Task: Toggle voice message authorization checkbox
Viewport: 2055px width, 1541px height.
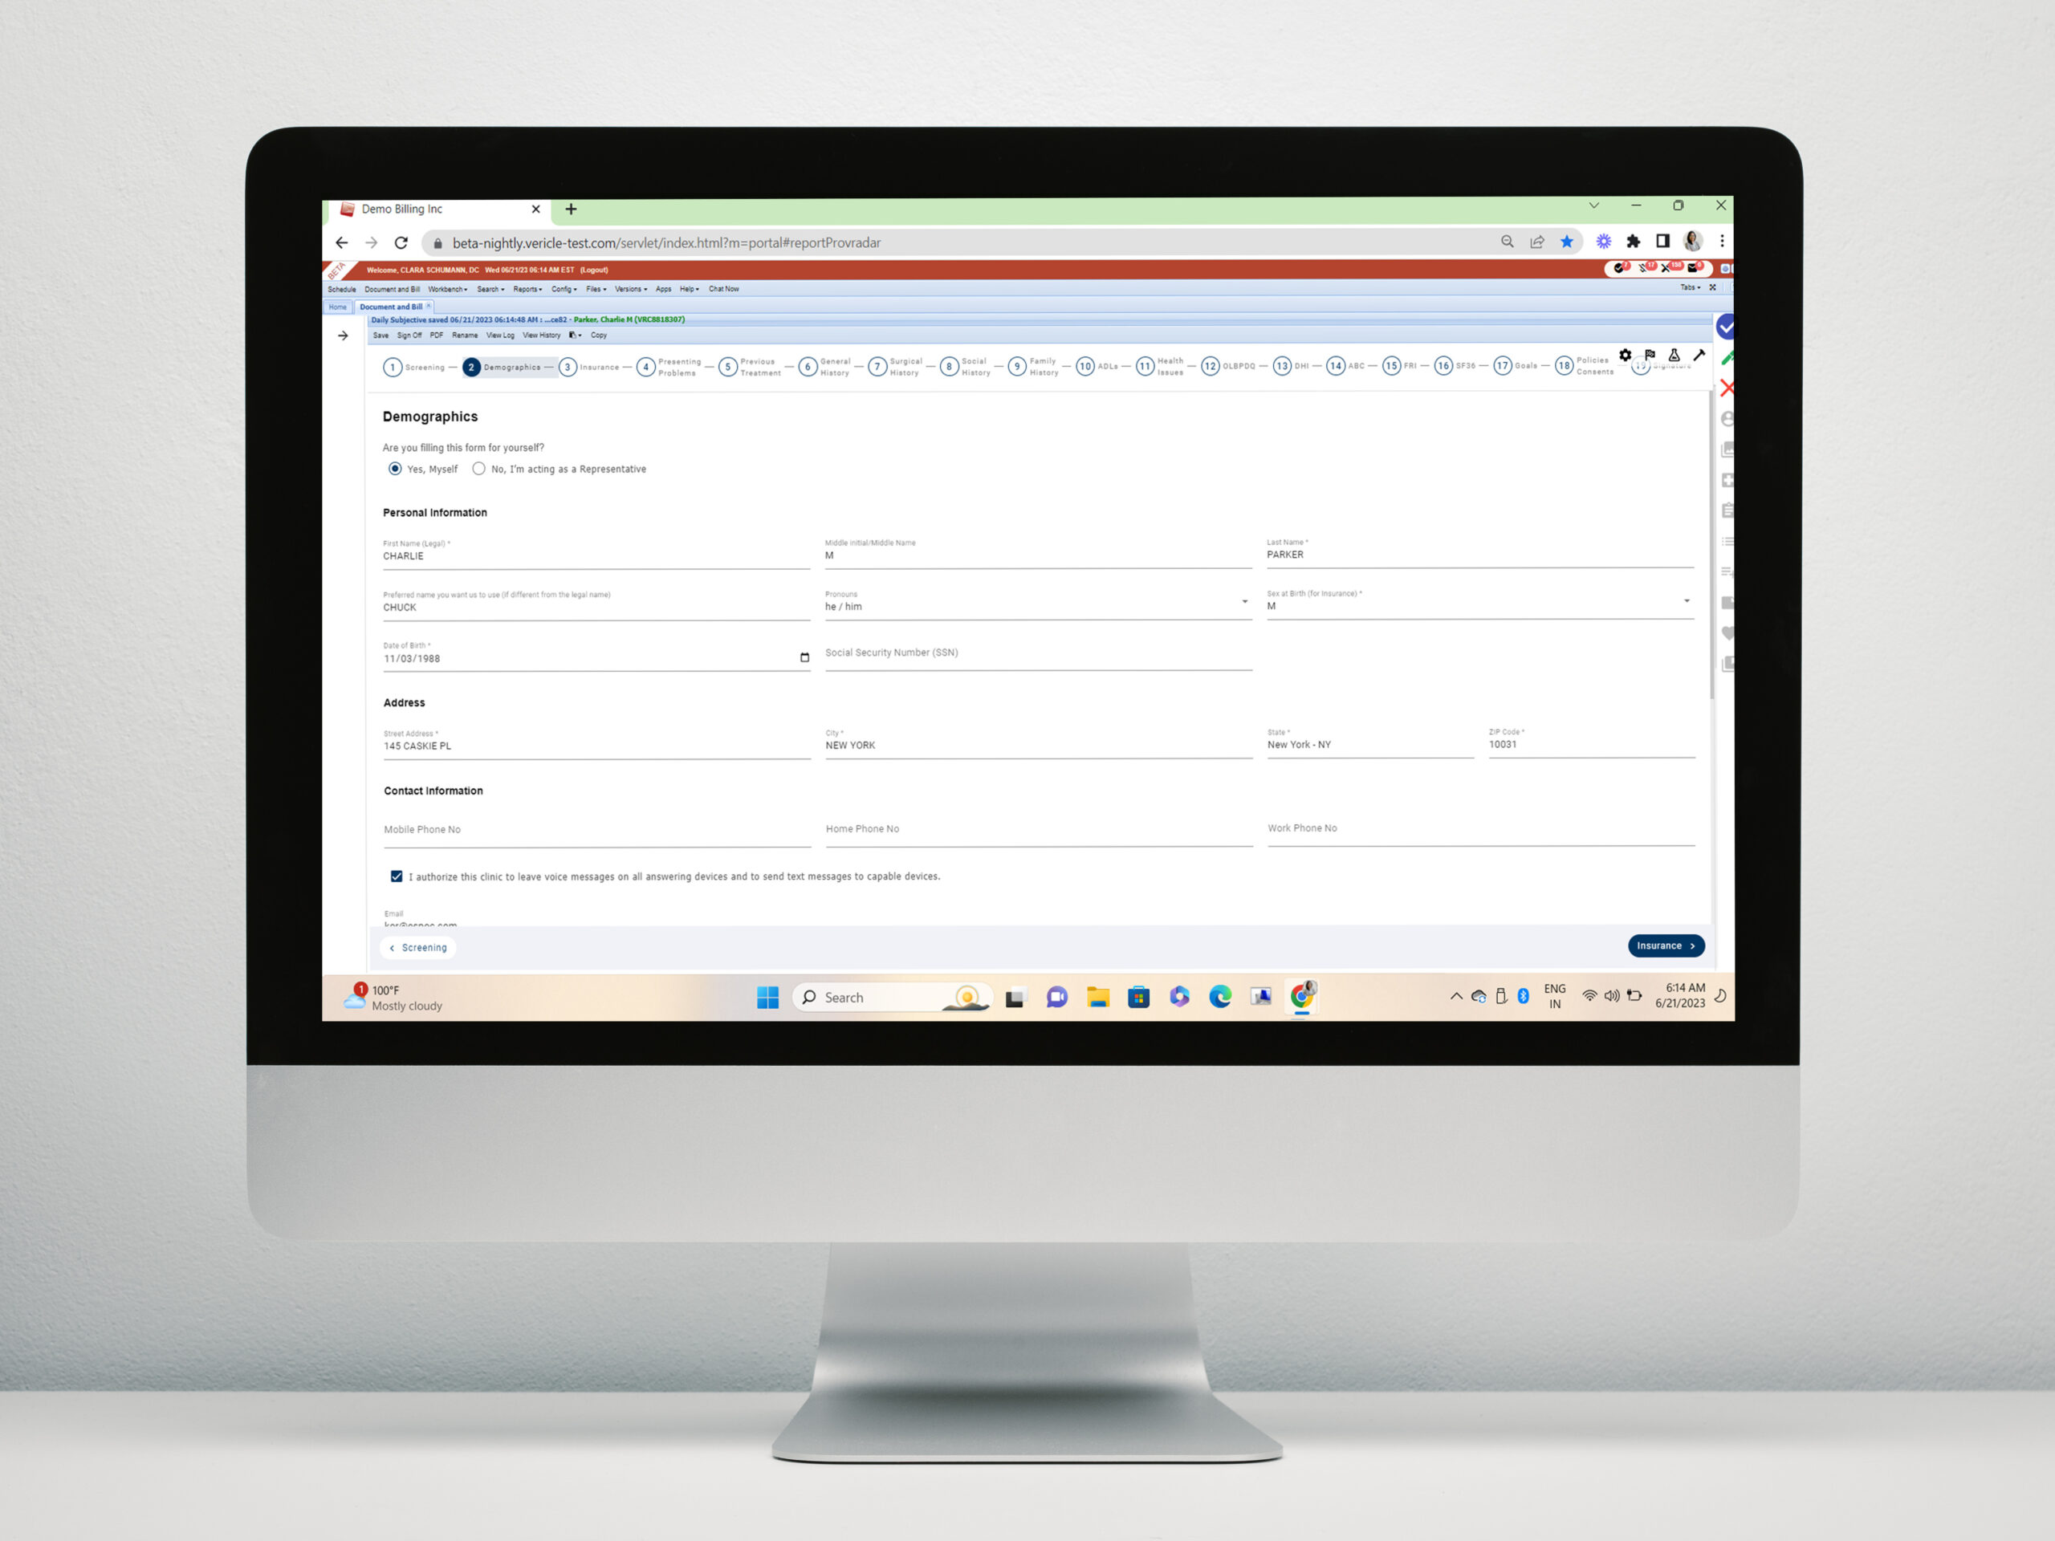Action: (397, 876)
